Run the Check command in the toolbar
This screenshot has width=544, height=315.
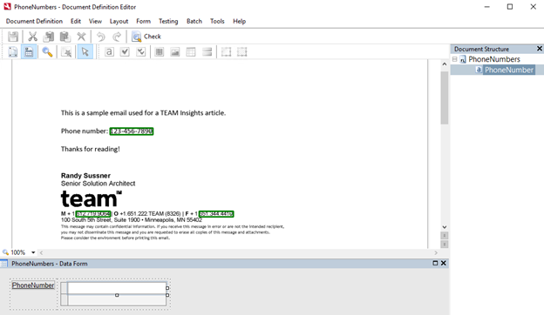(x=146, y=37)
